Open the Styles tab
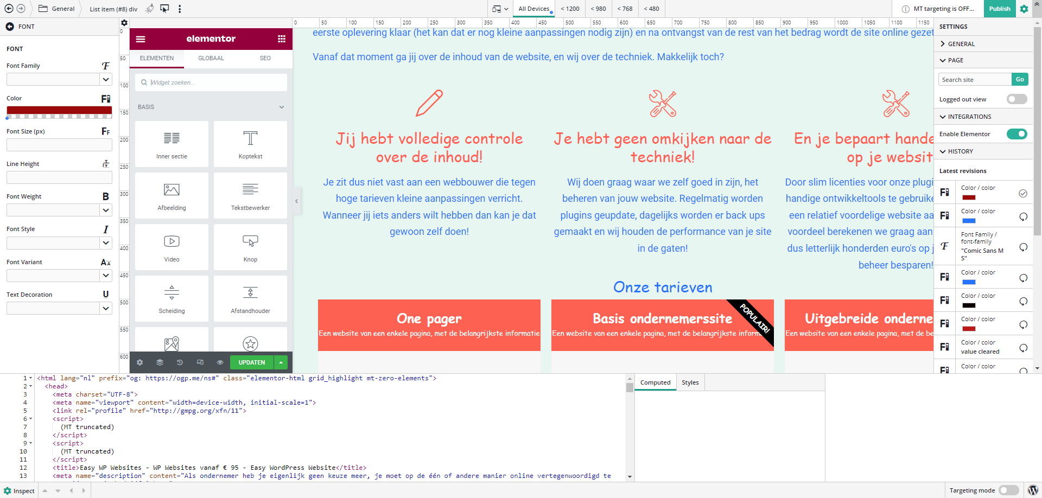The width and height of the screenshot is (1042, 498). (690, 382)
